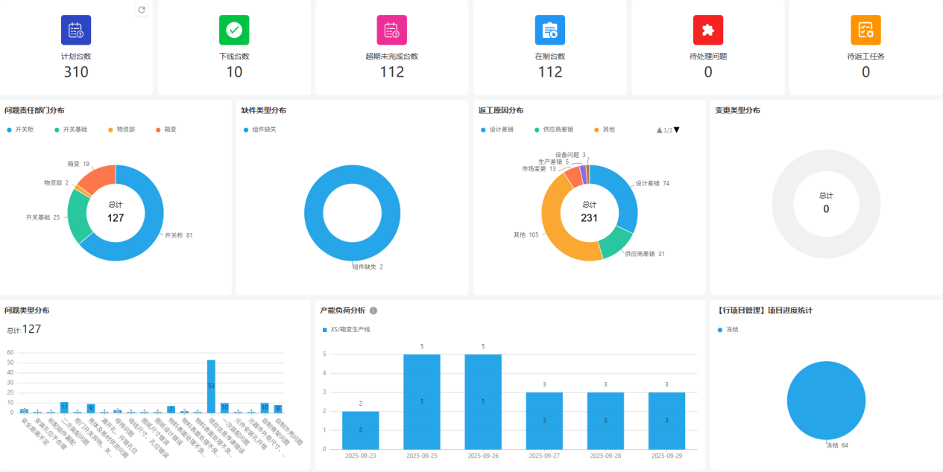Hide the 供应商差错 legend series

tap(557, 130)
